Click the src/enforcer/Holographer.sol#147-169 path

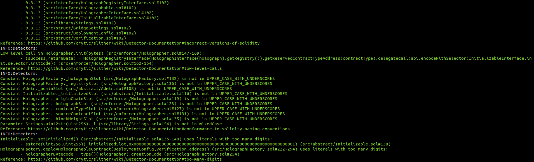tap(155, 53)
